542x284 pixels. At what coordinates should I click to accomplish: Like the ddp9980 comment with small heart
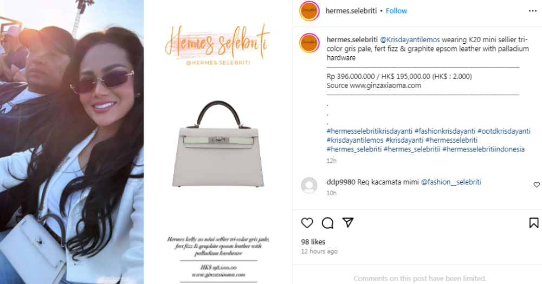537,185
